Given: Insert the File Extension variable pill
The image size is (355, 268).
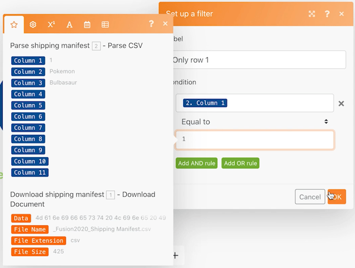Looking at the screenshot, I should [38, 241].
